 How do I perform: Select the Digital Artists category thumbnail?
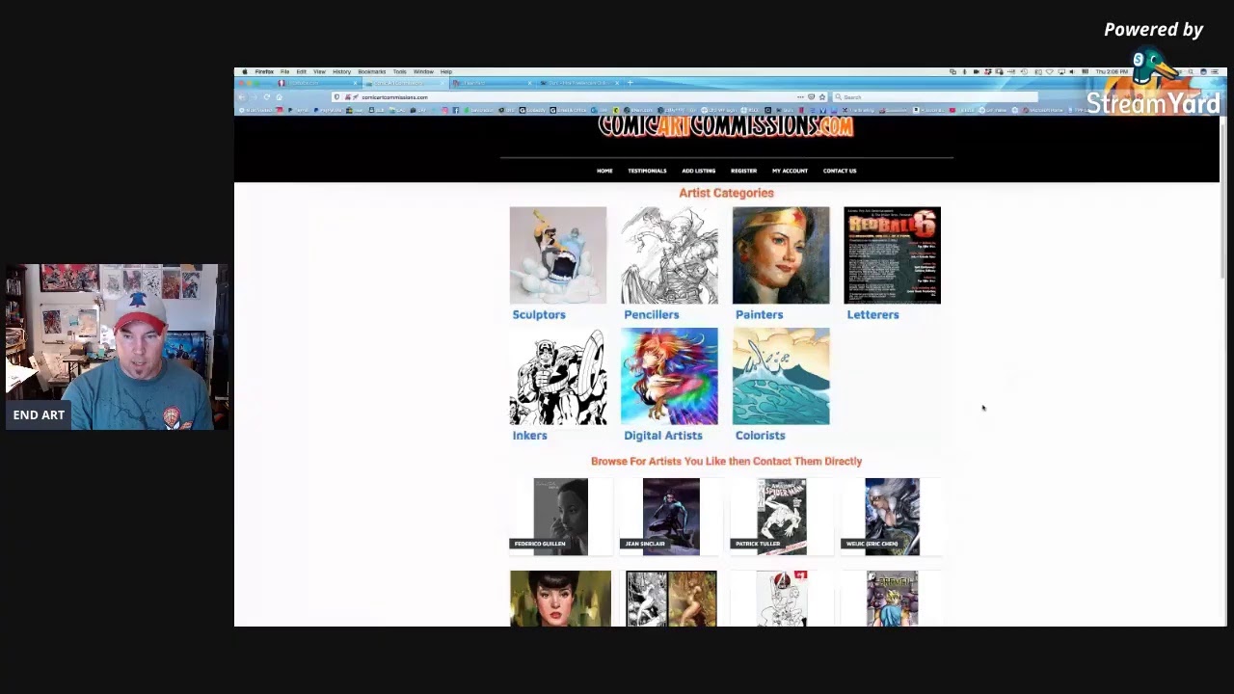669,376
